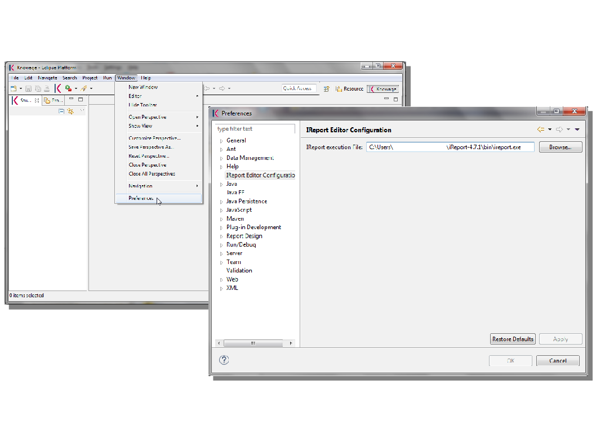This screenshot has height=447, width=596.
Task: Click the Restore Defaults button
Action: (x=513, y=339)
